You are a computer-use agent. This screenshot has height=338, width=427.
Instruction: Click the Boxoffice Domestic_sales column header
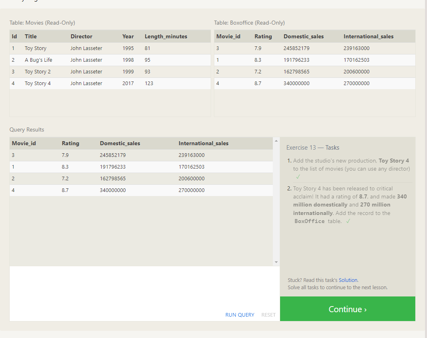[x=304, y=36]
